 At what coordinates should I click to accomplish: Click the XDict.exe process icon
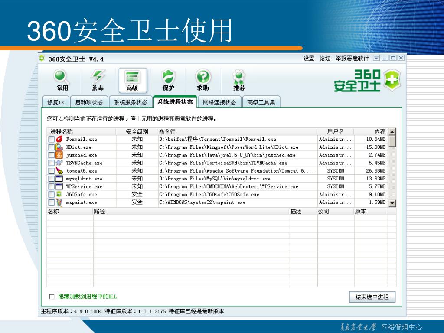point(59,147)
